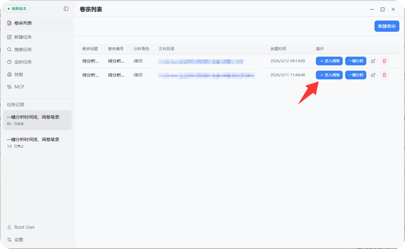The width and height of the screenshot is (405, 249).
Task: Click 新建卷宗 to create a case file
Action: pyautogui.click(x=387, y=26)
